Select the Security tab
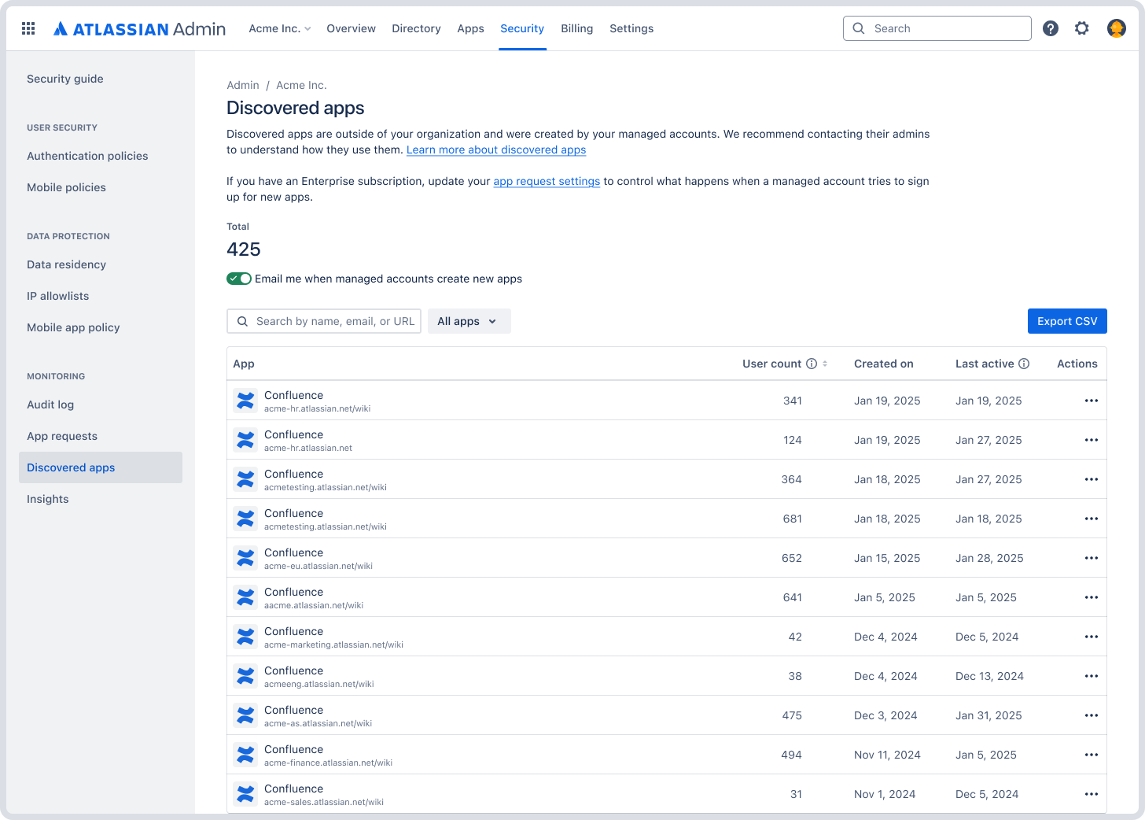This screenshot has width=1145, height=820. click(522, 28)
